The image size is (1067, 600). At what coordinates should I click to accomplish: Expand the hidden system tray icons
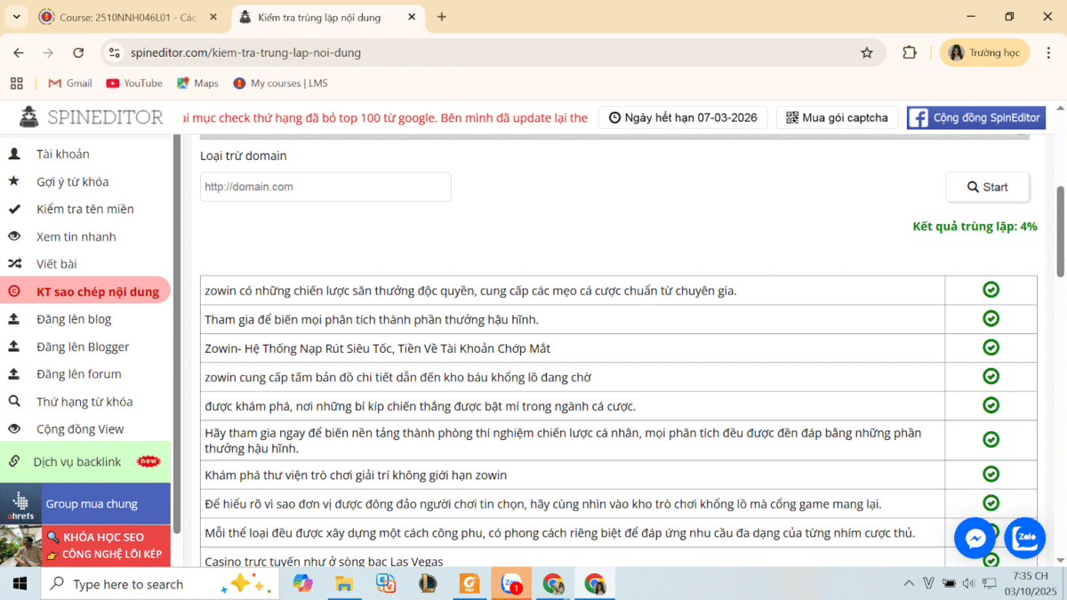click(908, 583)
